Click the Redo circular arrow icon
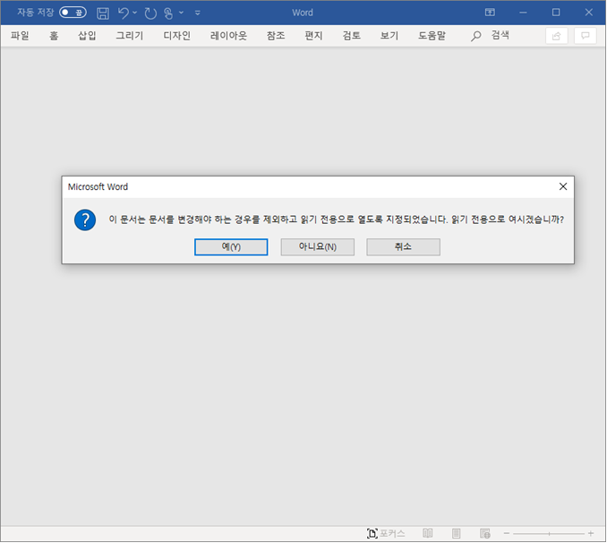Image resolution: width=607 pixels, height=543 pixels. [x=150, y=13]
